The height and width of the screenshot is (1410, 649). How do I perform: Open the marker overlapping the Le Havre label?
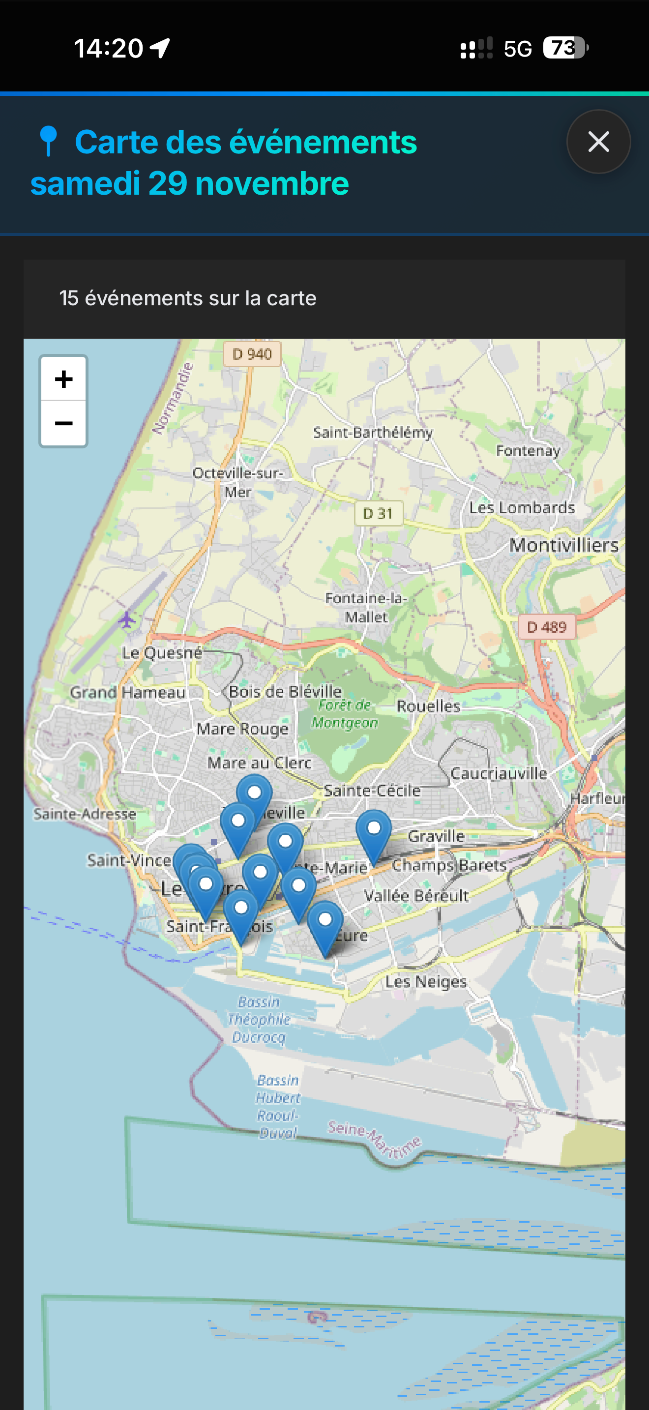[x=206, y=894]
